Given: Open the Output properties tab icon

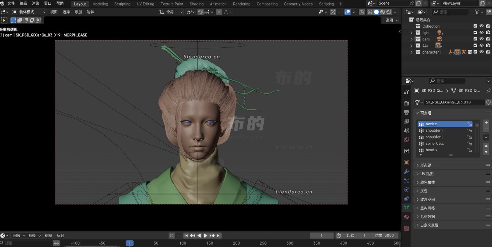Looking at the screenshot, I should pyautogui.click(x=406, y=112).
